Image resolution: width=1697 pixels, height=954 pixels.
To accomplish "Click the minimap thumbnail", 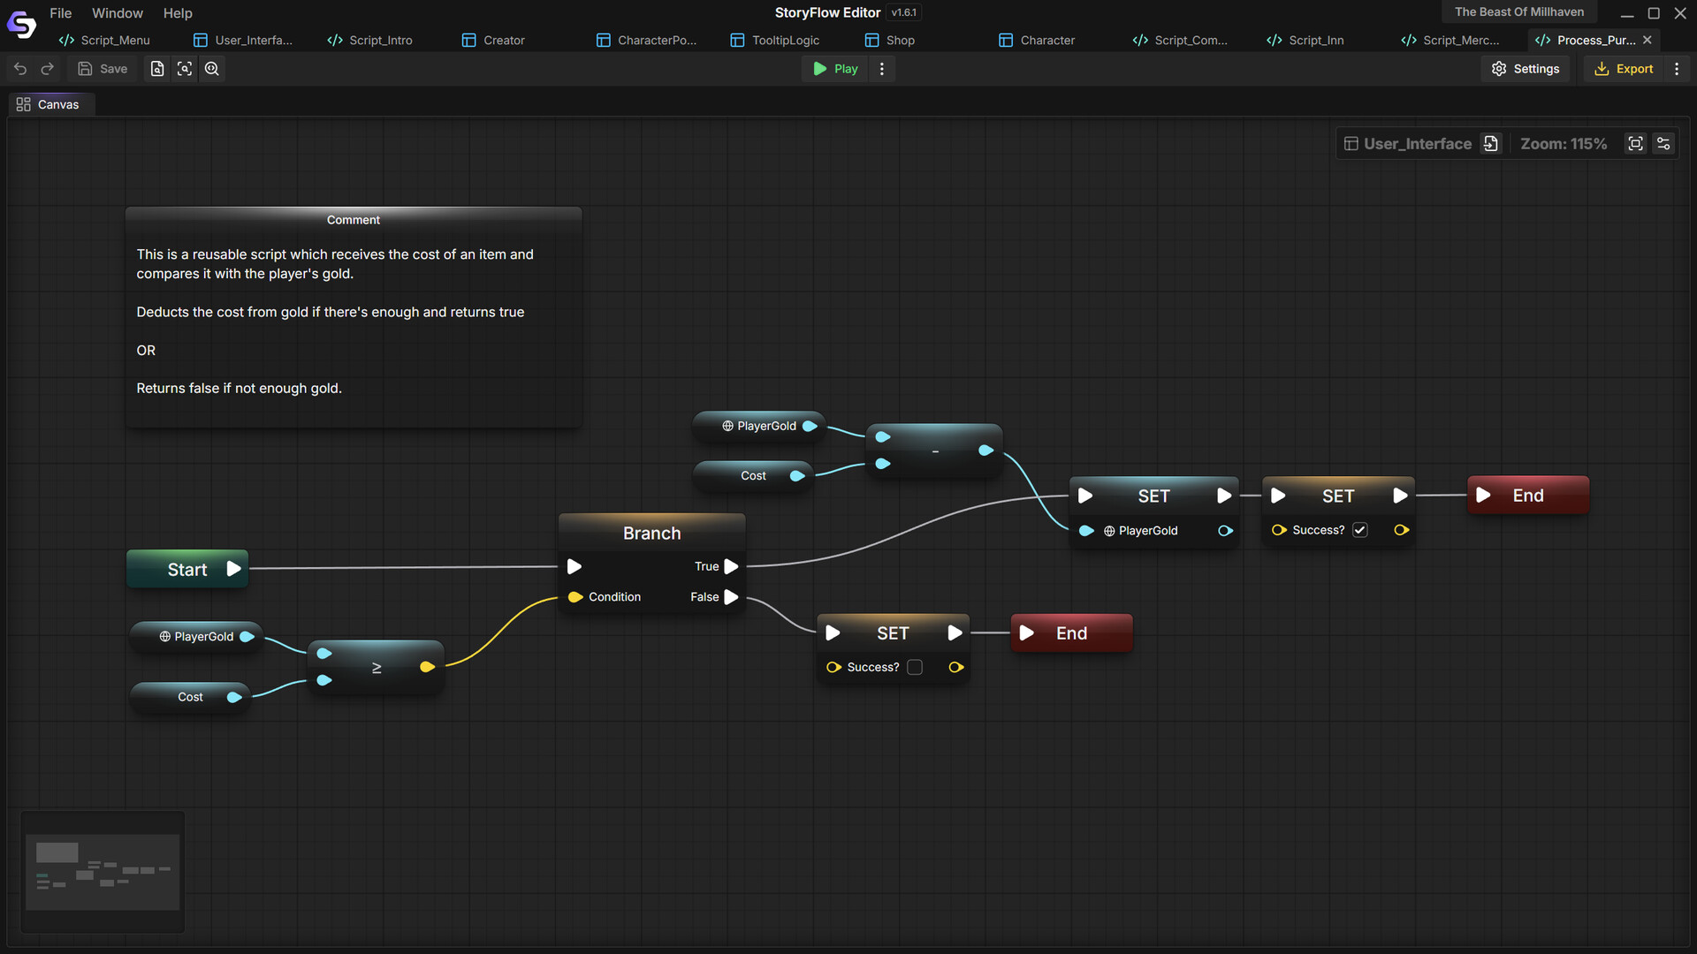I will 103,872.
